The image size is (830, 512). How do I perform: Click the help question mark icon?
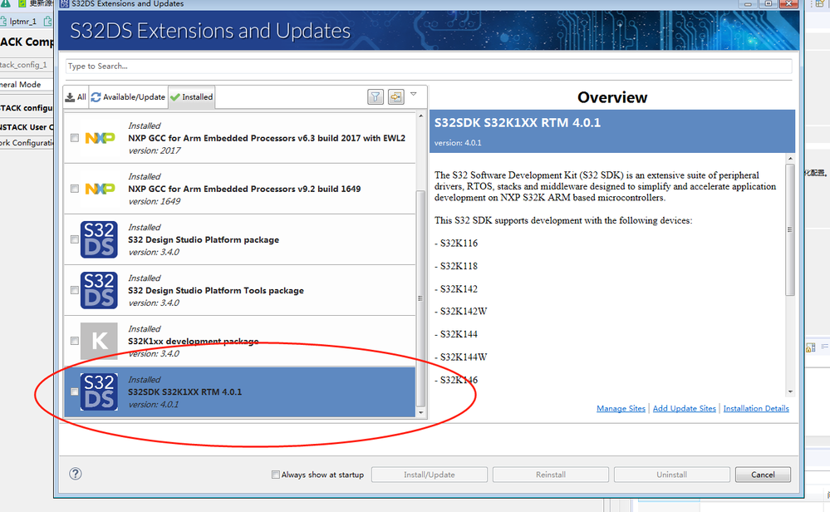click(76, 473)
